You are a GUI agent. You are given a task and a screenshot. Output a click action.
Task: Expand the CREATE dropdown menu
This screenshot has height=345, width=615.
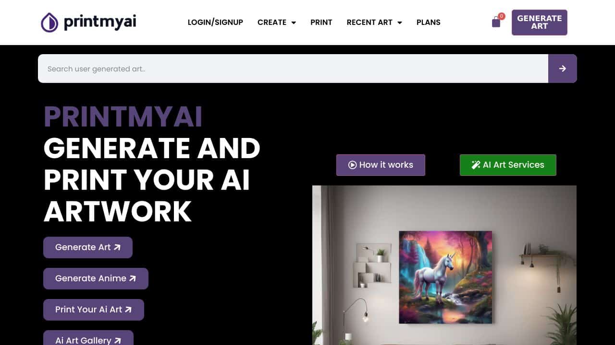coord(277,23)
